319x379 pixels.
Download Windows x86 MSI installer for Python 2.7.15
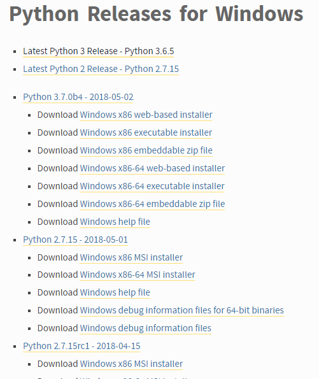point(131,258)
